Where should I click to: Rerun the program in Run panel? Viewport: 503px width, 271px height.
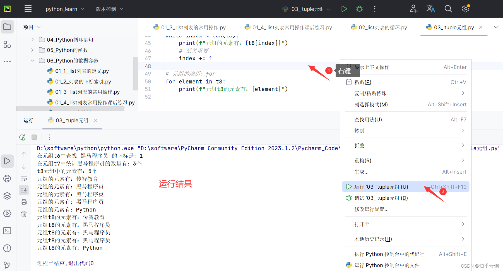22,137
